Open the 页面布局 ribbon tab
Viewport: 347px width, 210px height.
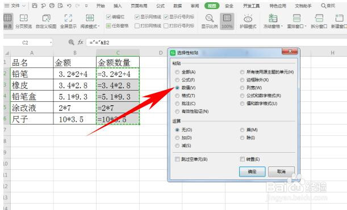139,6
